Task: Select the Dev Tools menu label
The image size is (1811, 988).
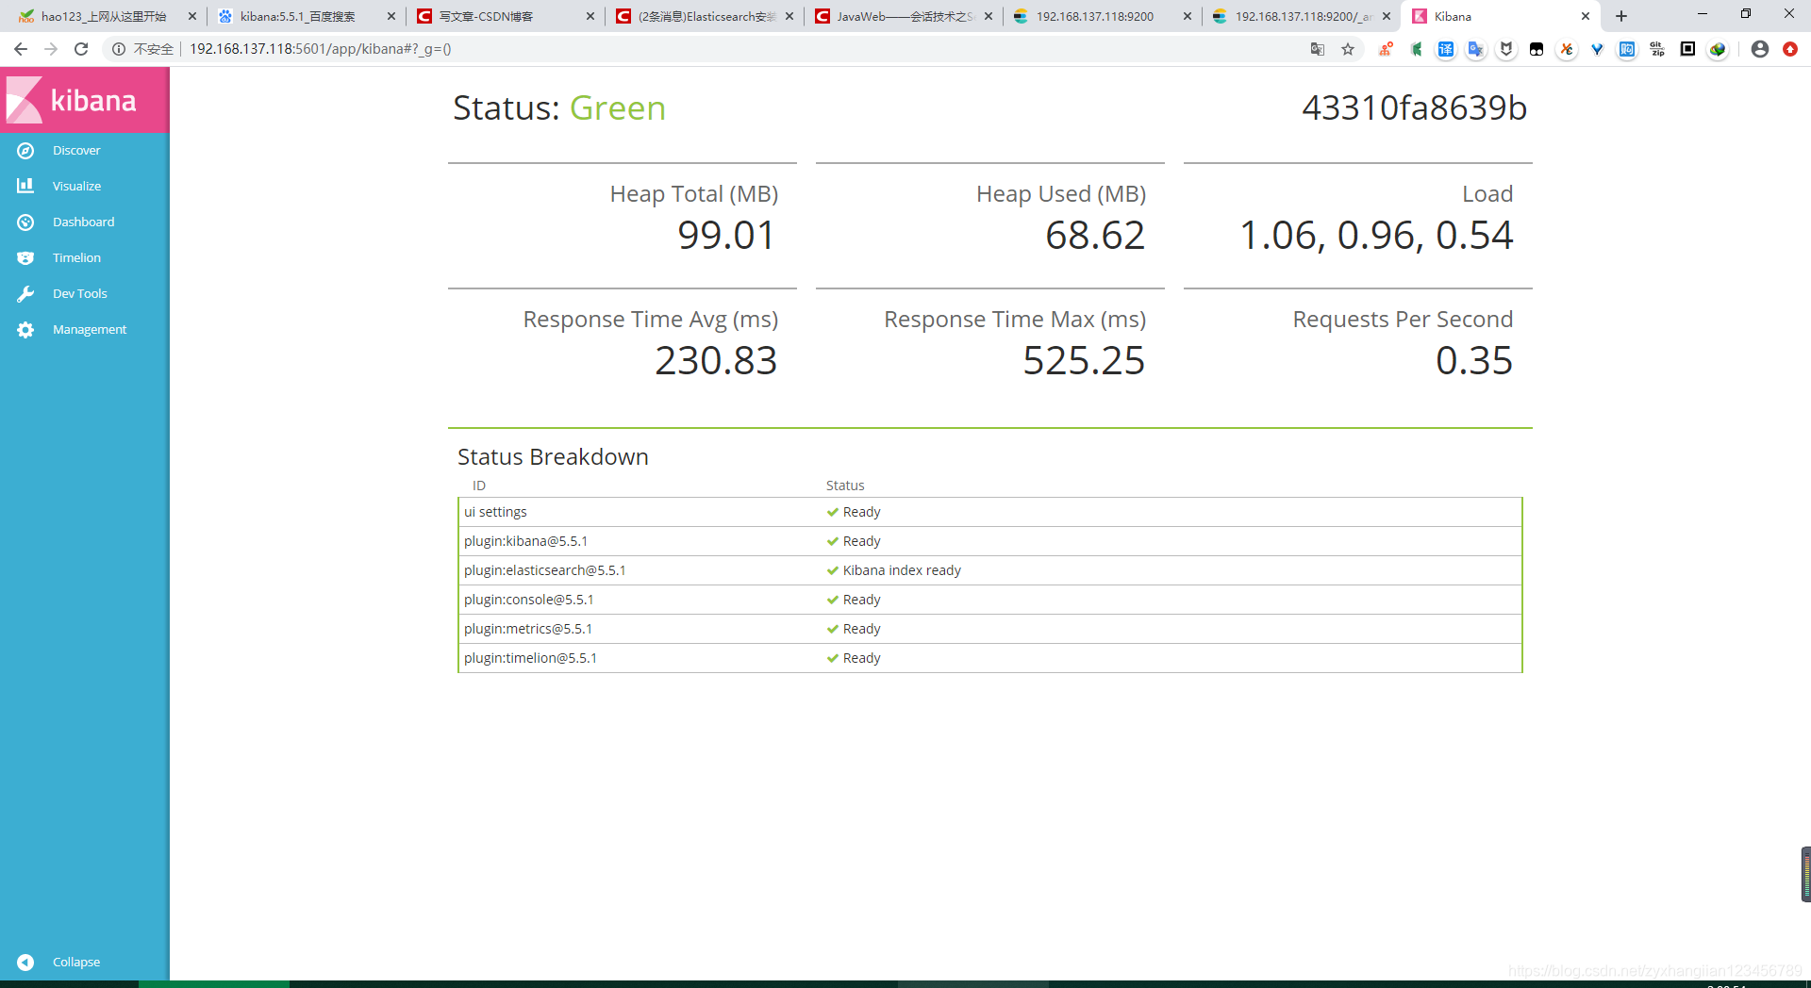Action: click(x=80, y=294)
